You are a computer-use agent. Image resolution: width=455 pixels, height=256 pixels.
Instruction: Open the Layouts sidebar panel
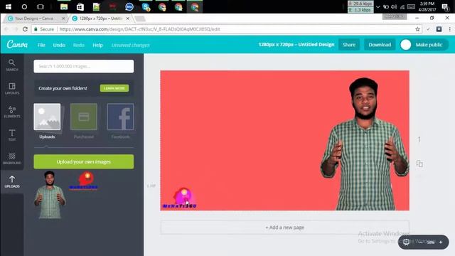(x=12, y=88)
